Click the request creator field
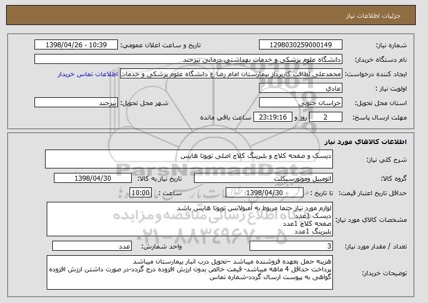The width and height of the screenshot is (428, 303). [231, 74]
